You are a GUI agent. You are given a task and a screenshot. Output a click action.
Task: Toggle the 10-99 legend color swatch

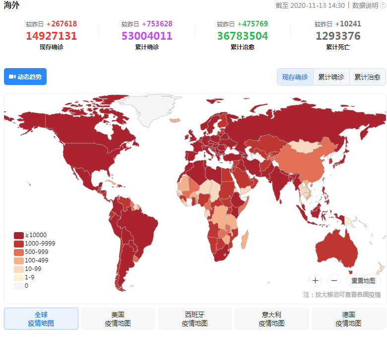pyautogui.click(x=19, y=269)
